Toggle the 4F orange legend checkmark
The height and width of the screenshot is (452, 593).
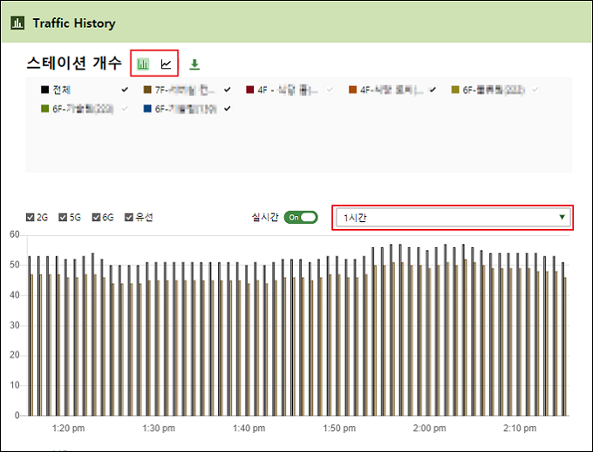(x=433, y=90)
